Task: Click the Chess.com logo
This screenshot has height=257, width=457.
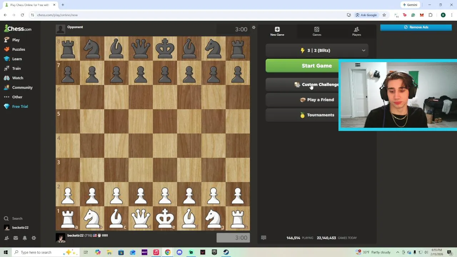Action: pyautogui.click(x=18, y=29)
